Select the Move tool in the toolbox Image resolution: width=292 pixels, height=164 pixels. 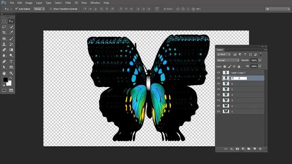(11, 21)
